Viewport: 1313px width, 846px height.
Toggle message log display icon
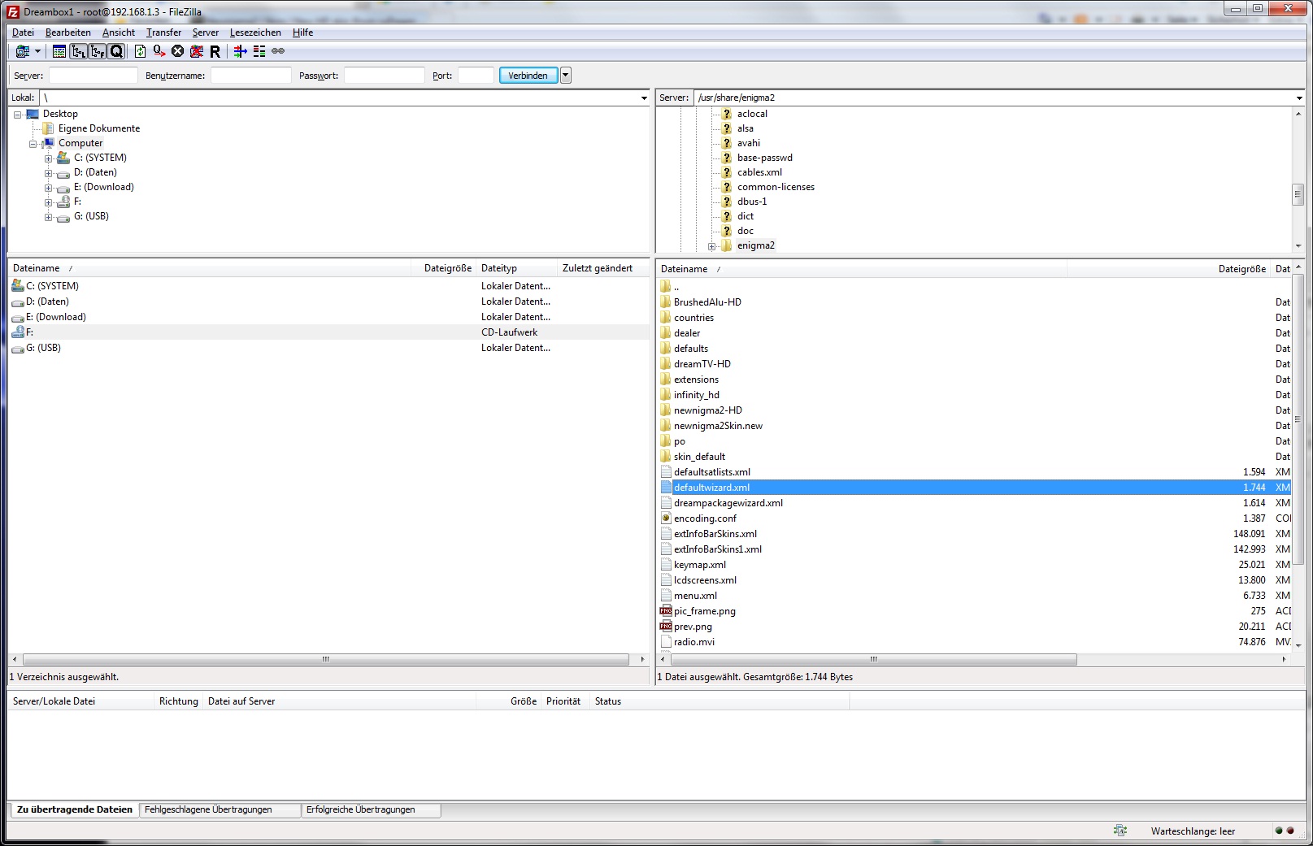[59, 51]
